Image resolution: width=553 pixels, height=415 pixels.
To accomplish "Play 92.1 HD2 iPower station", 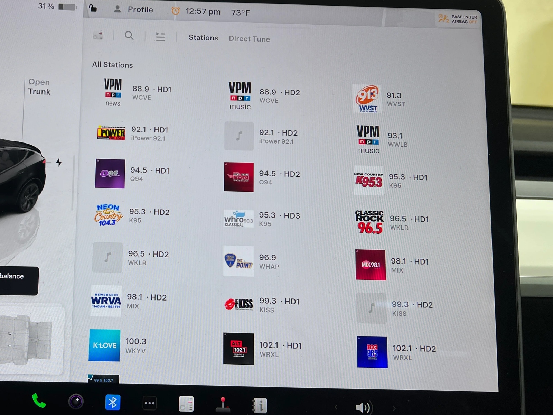I will click(x=261, y=136).
